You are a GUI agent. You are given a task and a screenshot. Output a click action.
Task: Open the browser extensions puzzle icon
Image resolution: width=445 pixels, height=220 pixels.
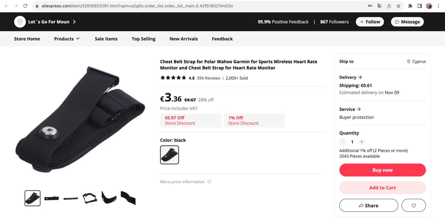410,6
